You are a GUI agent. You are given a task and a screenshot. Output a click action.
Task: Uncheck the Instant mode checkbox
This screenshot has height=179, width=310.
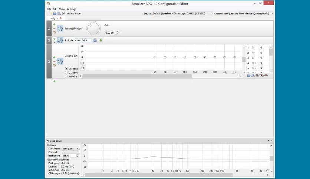pyautogui.click(x=64, y=13)
